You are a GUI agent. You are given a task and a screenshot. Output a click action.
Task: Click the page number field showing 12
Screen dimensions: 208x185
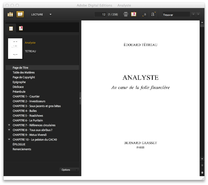click(x=100, y=14)
